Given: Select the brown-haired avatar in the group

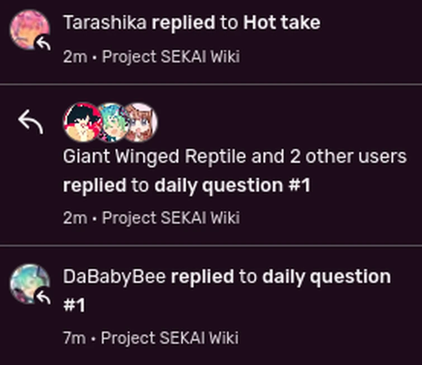Looking at the screenshot, I should pyautogui.click(x=140, y=122).
